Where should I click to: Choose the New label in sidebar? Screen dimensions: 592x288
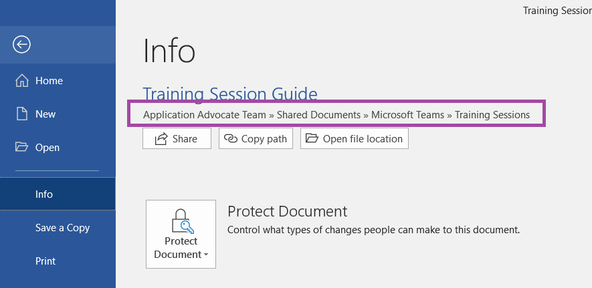pos(45,114)
